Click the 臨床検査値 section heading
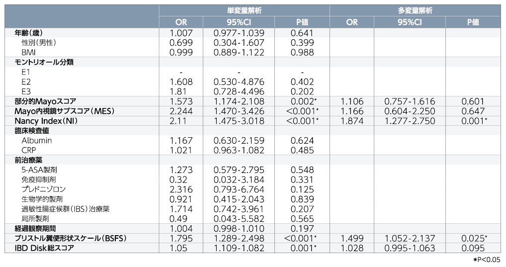The height and width of the screenshot is (267, 506). (32, 130)
